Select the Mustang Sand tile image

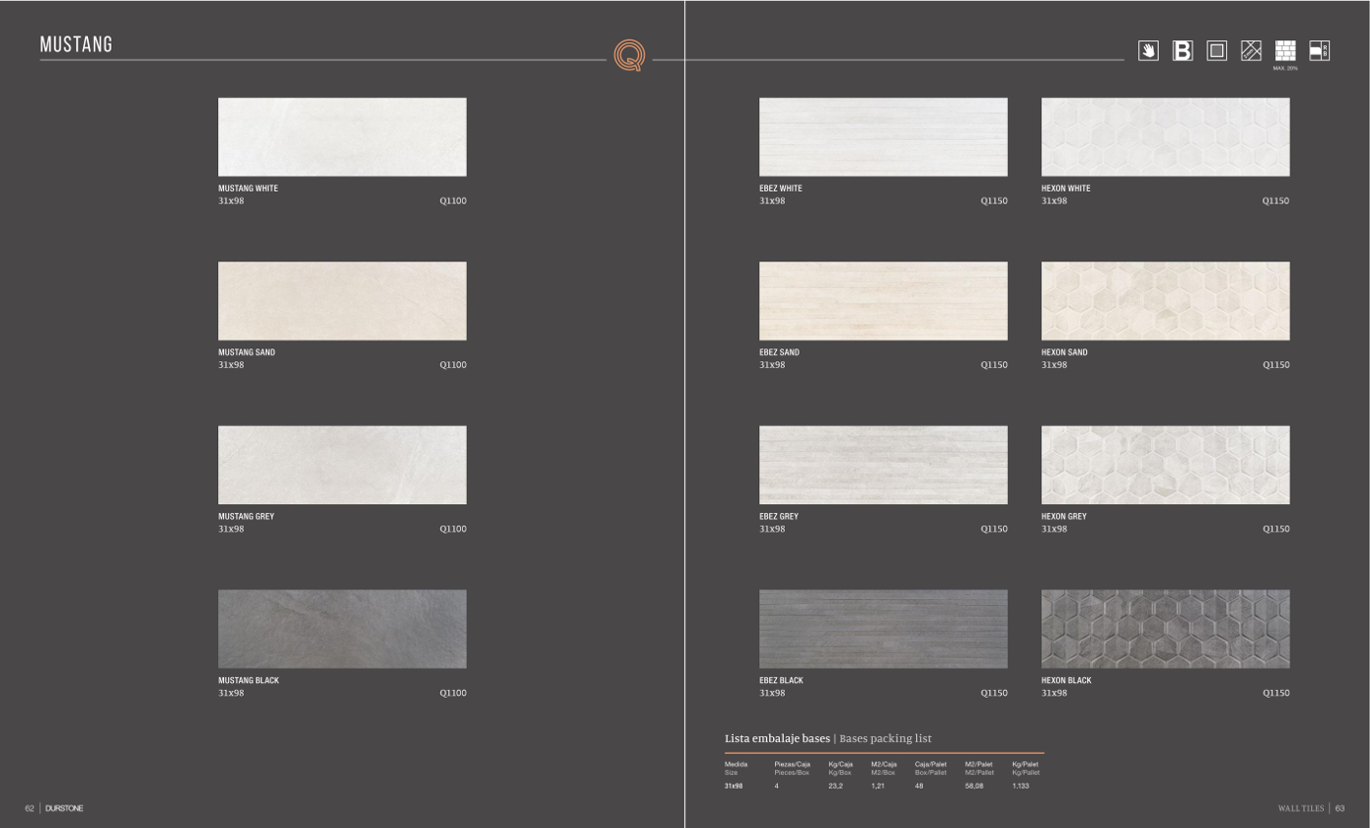(x=342, y=300)
